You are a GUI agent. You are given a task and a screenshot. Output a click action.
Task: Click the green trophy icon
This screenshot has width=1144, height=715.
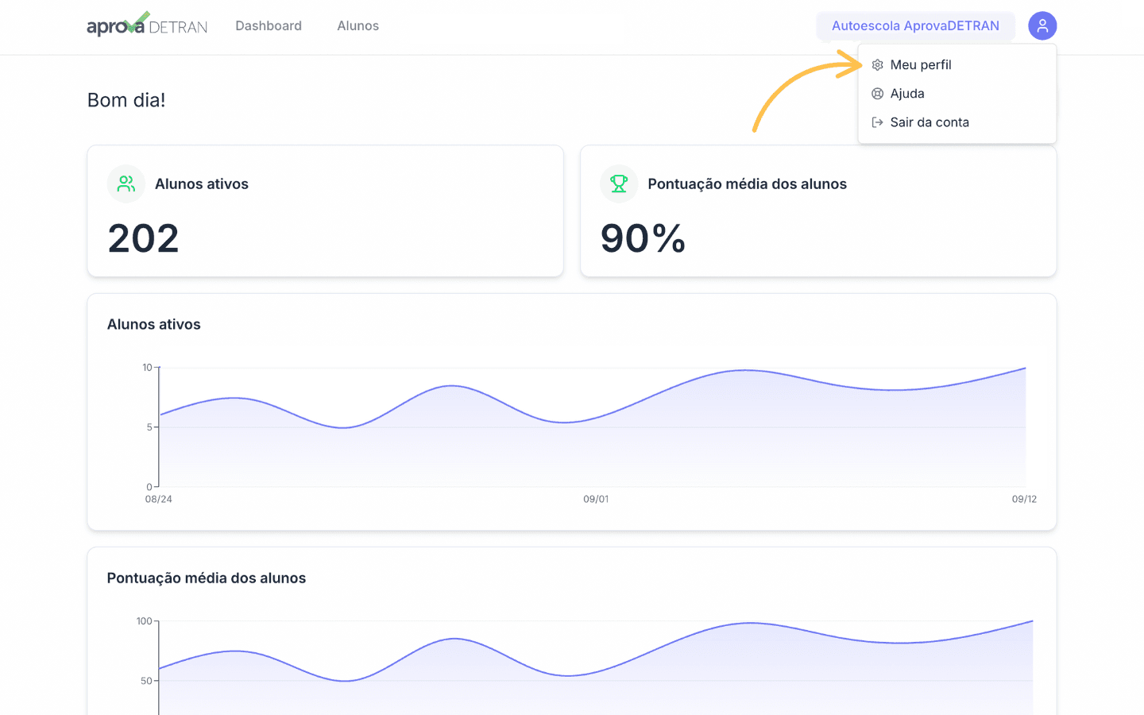(619, 184)
